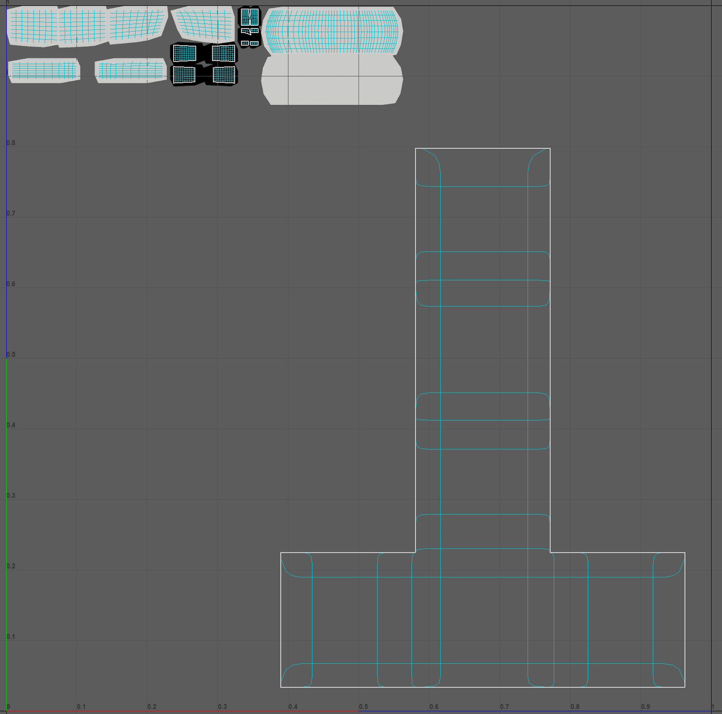Click the 0.6 label on vertical V axis
Screen dimensions: 722x714
coord(11,284)
